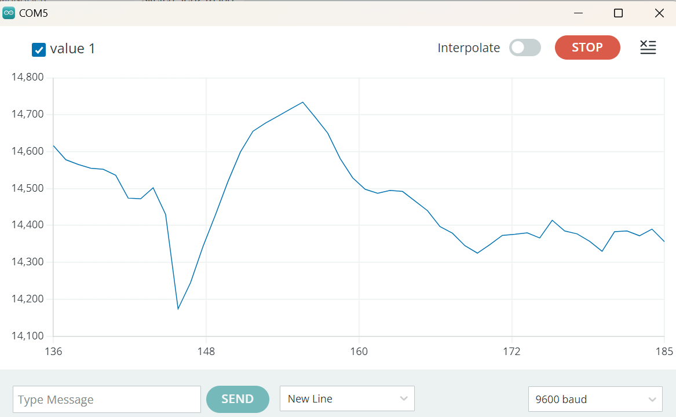Click the Arduino icon in the title bar
The height and width of the screenshot is (417, 676).
pyautogui.click(x=9, y=13)
